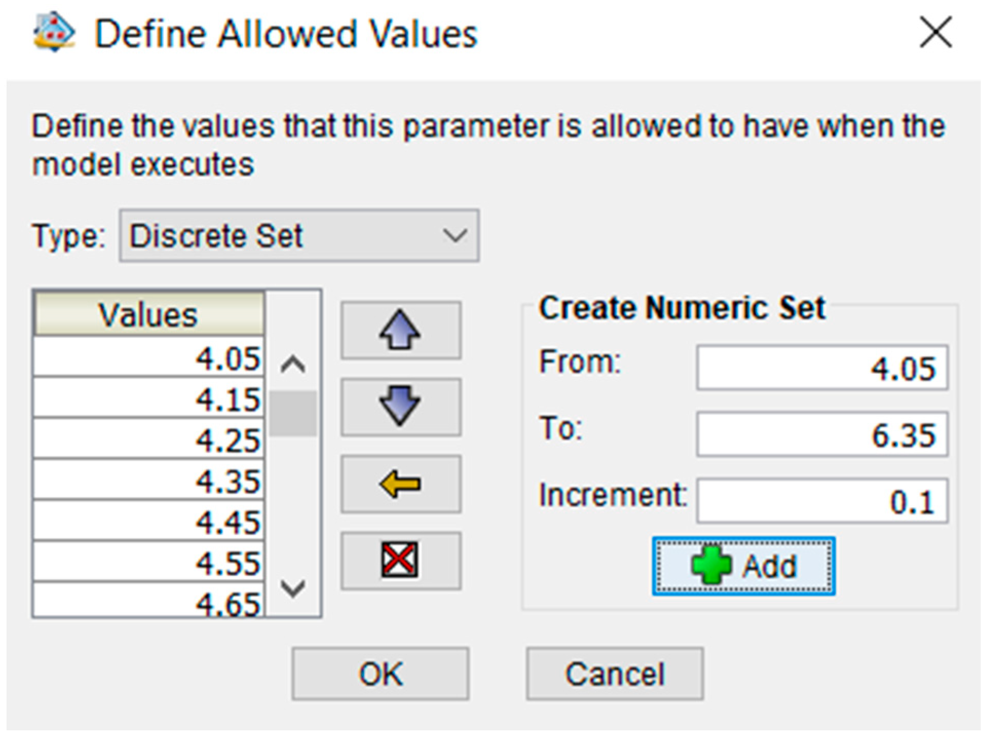Click the move value down arrow button
Image resolution: width=990 pixels, height=736 pixels.
pyautogui.click(x=401, y=406)
